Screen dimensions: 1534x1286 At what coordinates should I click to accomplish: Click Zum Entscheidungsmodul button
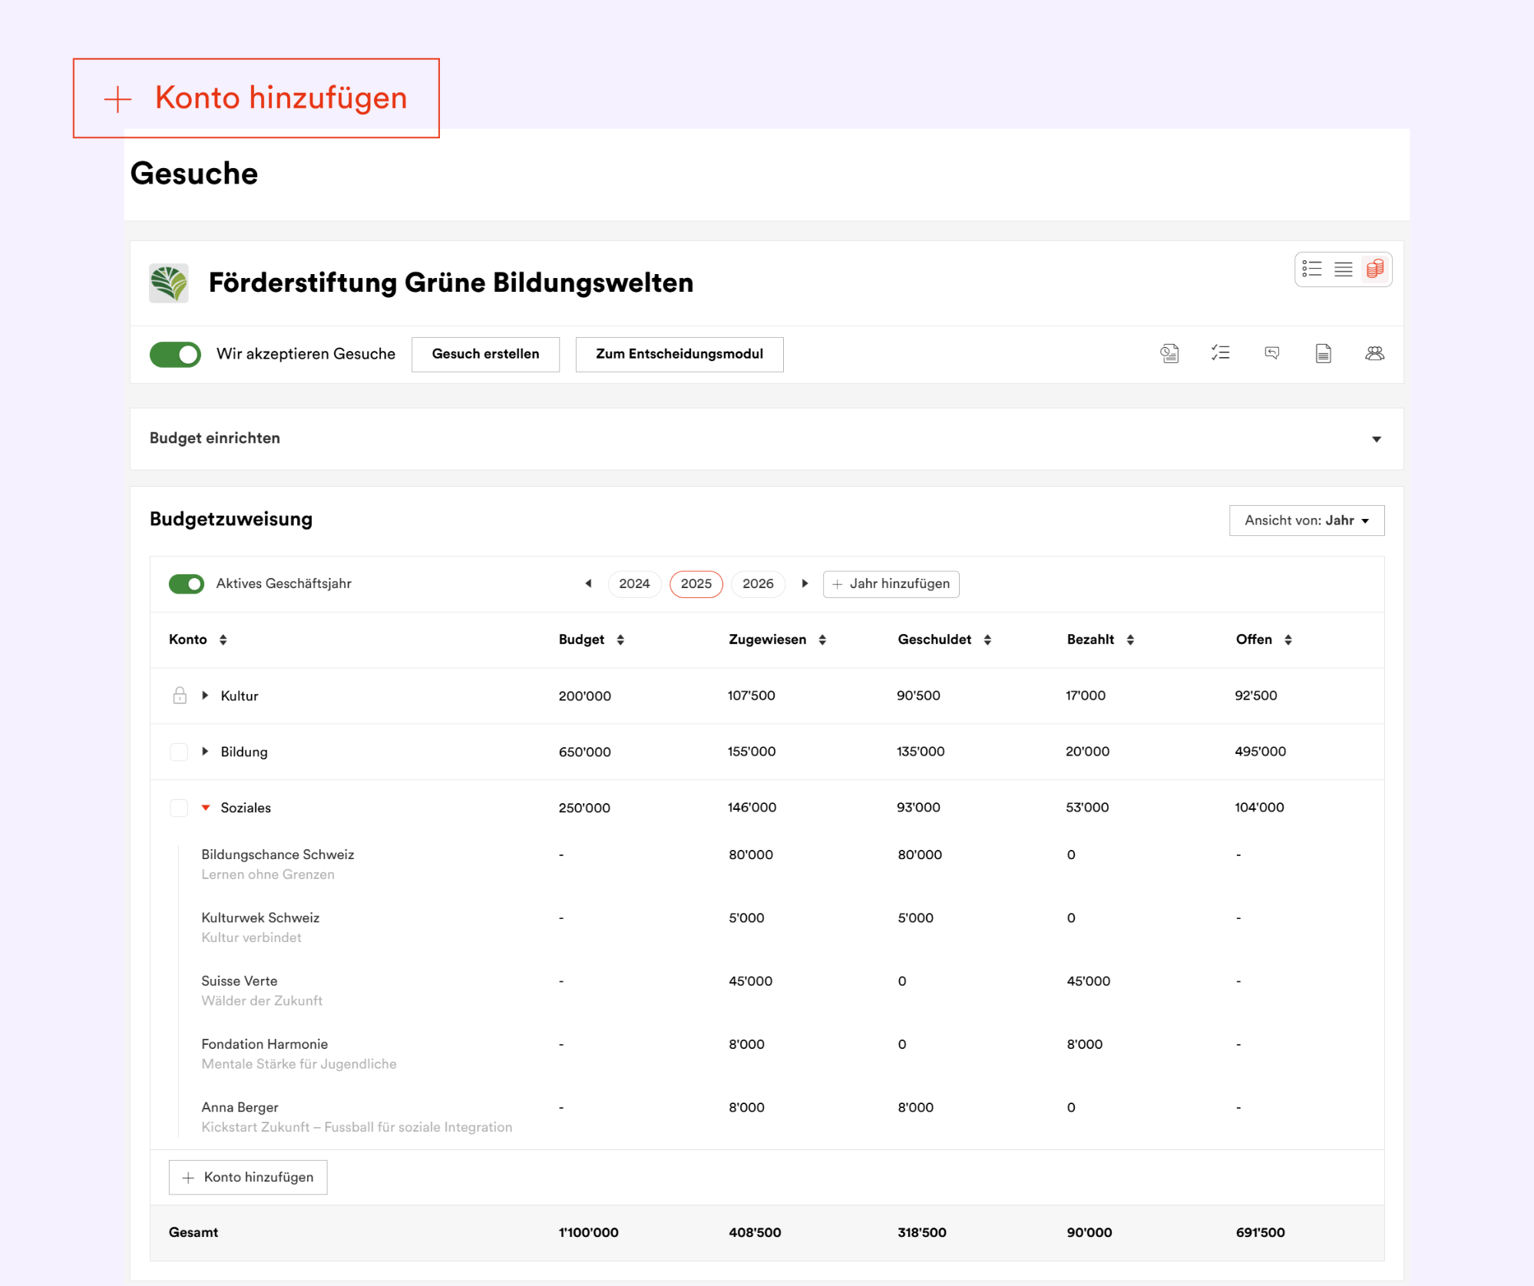point(679,354)
